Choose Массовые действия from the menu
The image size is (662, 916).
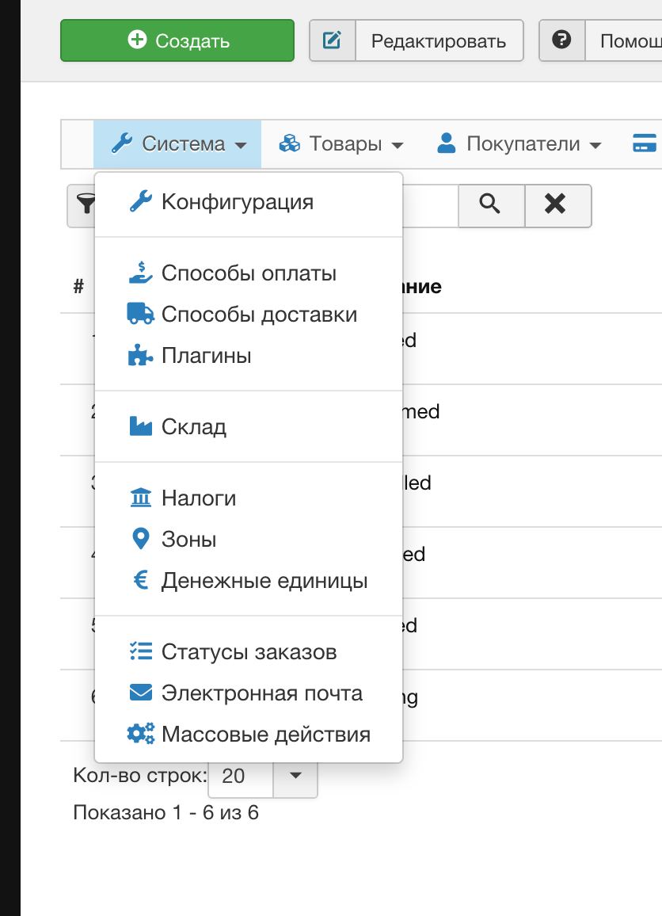pyautogui.click(x=265, y=735)
